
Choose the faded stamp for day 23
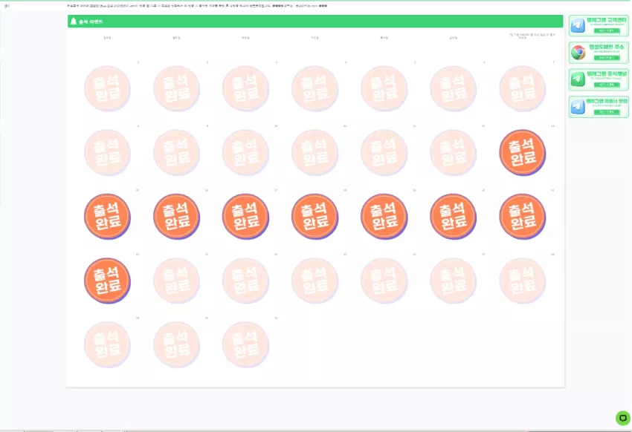pyautogui.click(x=176, y=281)
